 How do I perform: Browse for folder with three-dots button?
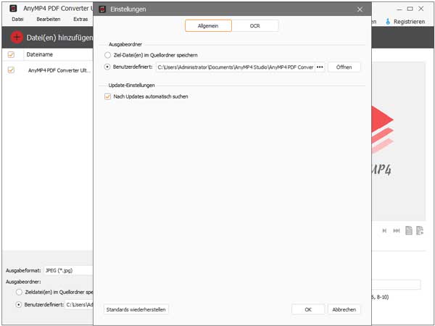[x=320, y=67]
